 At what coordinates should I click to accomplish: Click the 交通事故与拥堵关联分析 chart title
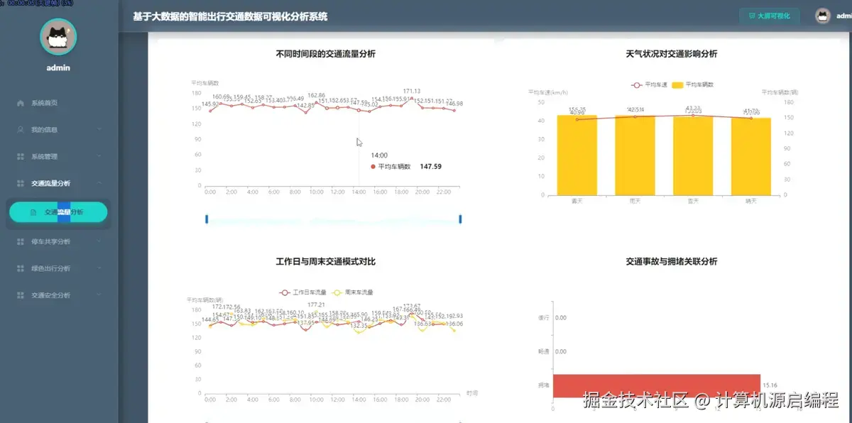(x=672, y=262)
